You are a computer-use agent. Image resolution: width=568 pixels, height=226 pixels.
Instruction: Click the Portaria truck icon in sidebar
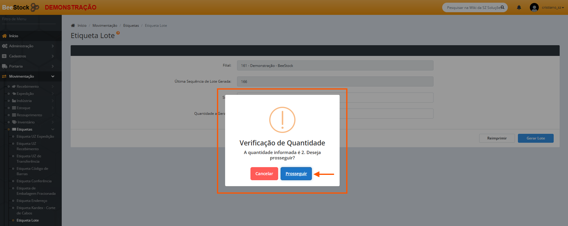tap(4, 66)
